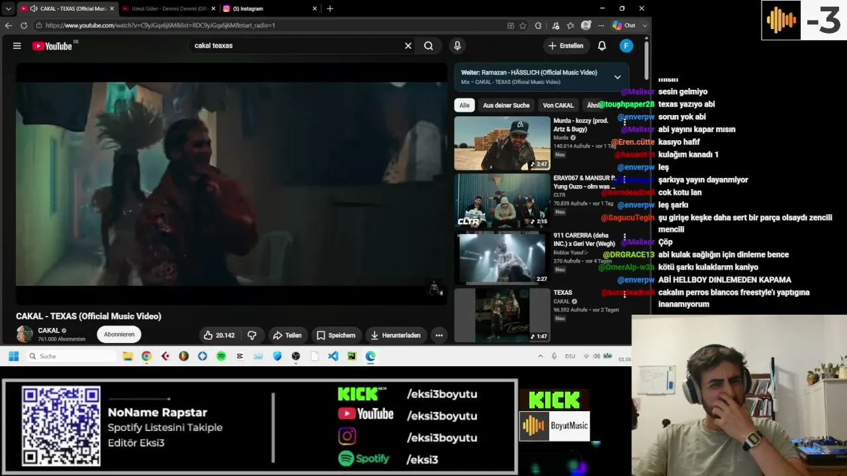Close the Instagram tab
The image size is (847, 476).
tap(314, 9)
